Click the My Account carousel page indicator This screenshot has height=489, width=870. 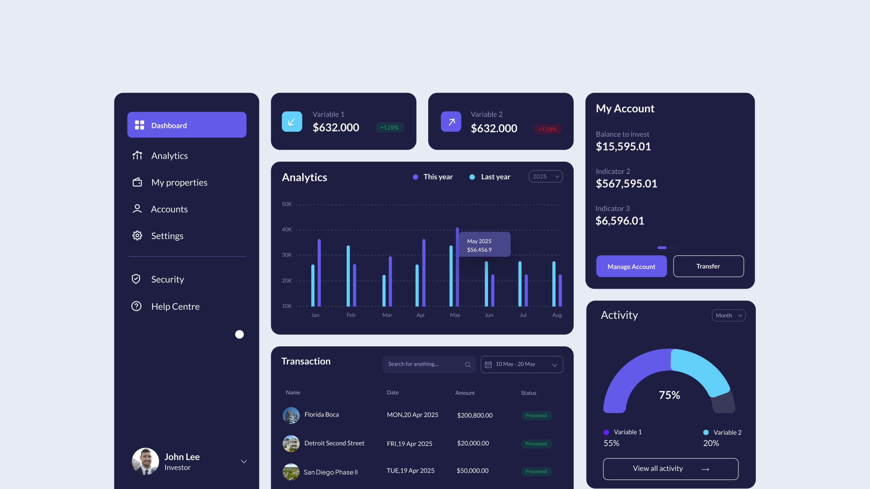[662, 248]
